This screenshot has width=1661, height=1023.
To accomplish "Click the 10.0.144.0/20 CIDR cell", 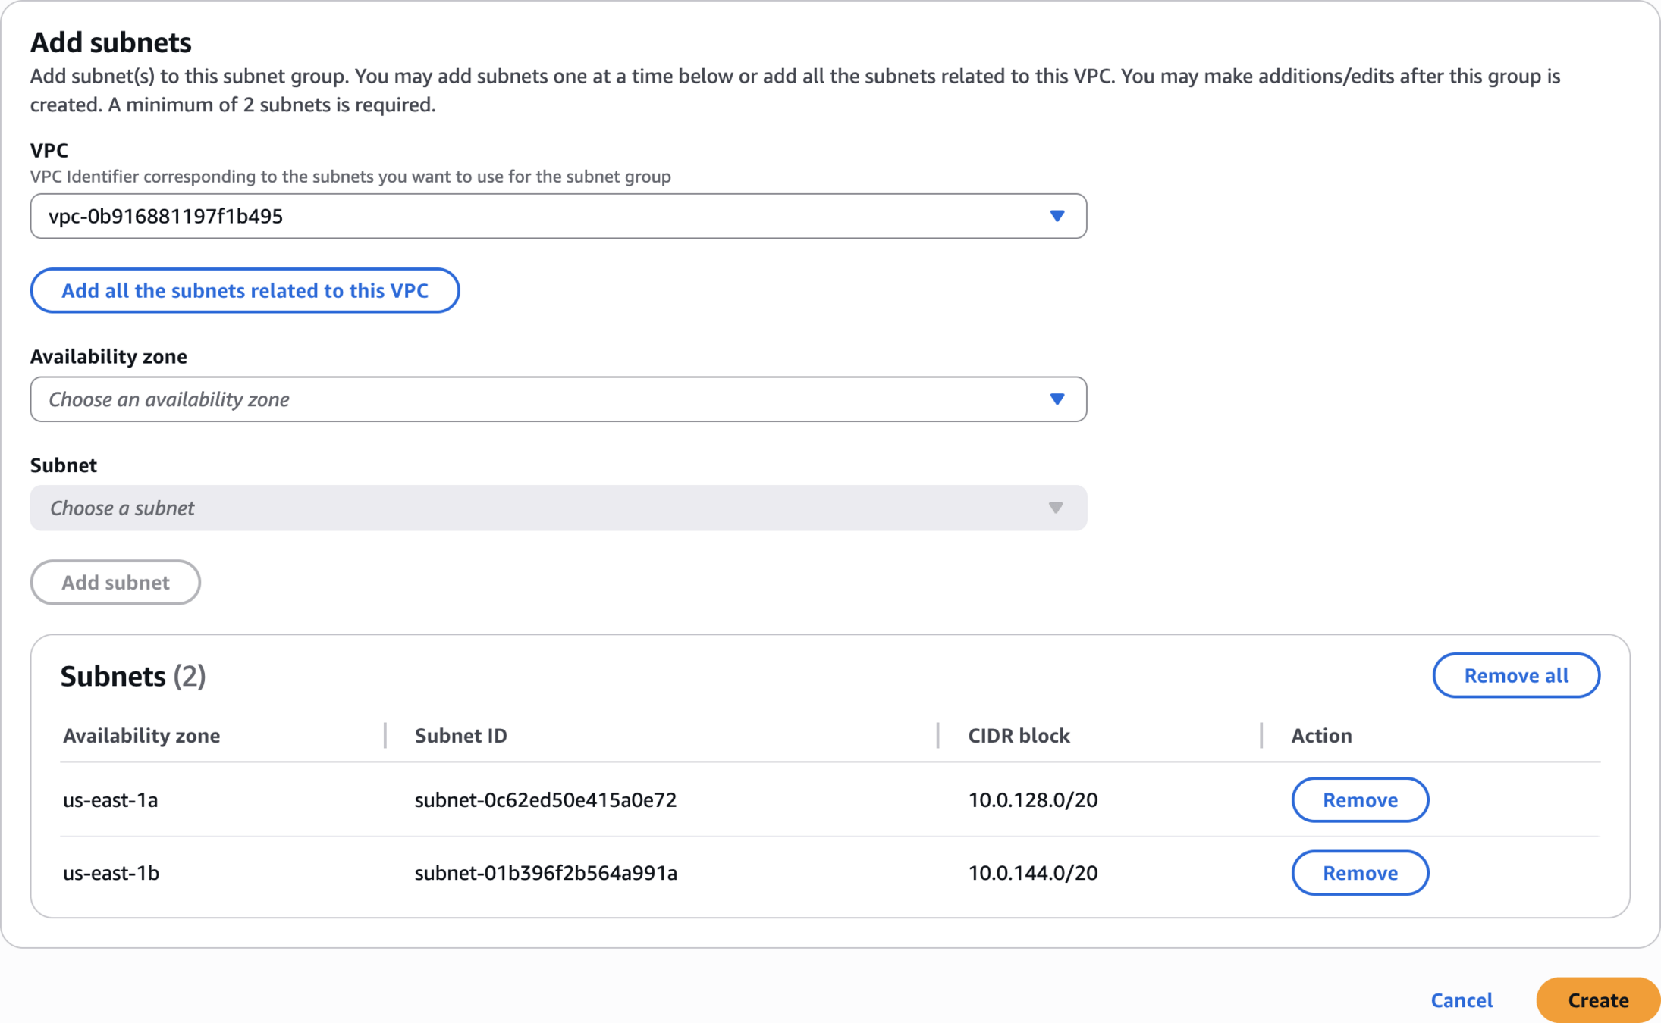I will [x=1032, y=872].
